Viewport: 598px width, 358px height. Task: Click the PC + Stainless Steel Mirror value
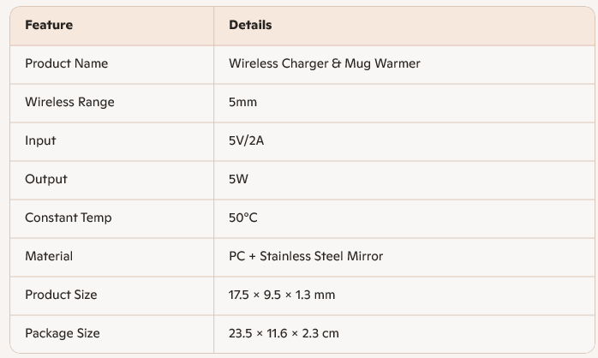(306, 256)
